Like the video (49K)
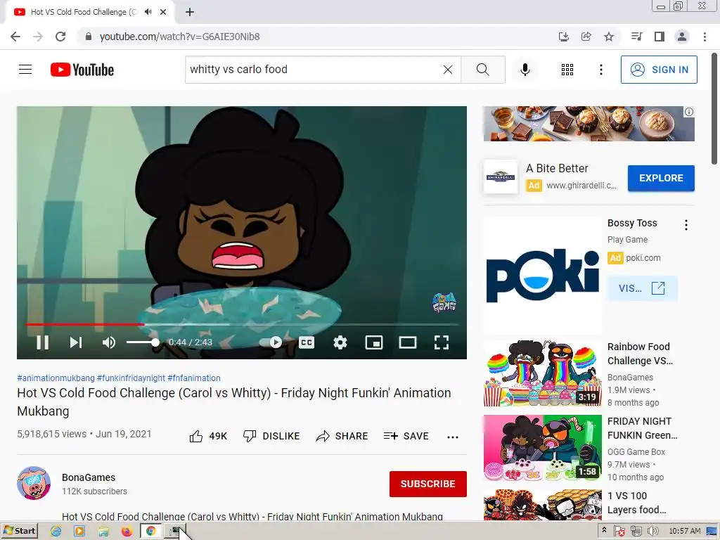The height and width of the screenshot is (540, 720). coord(208,436)
